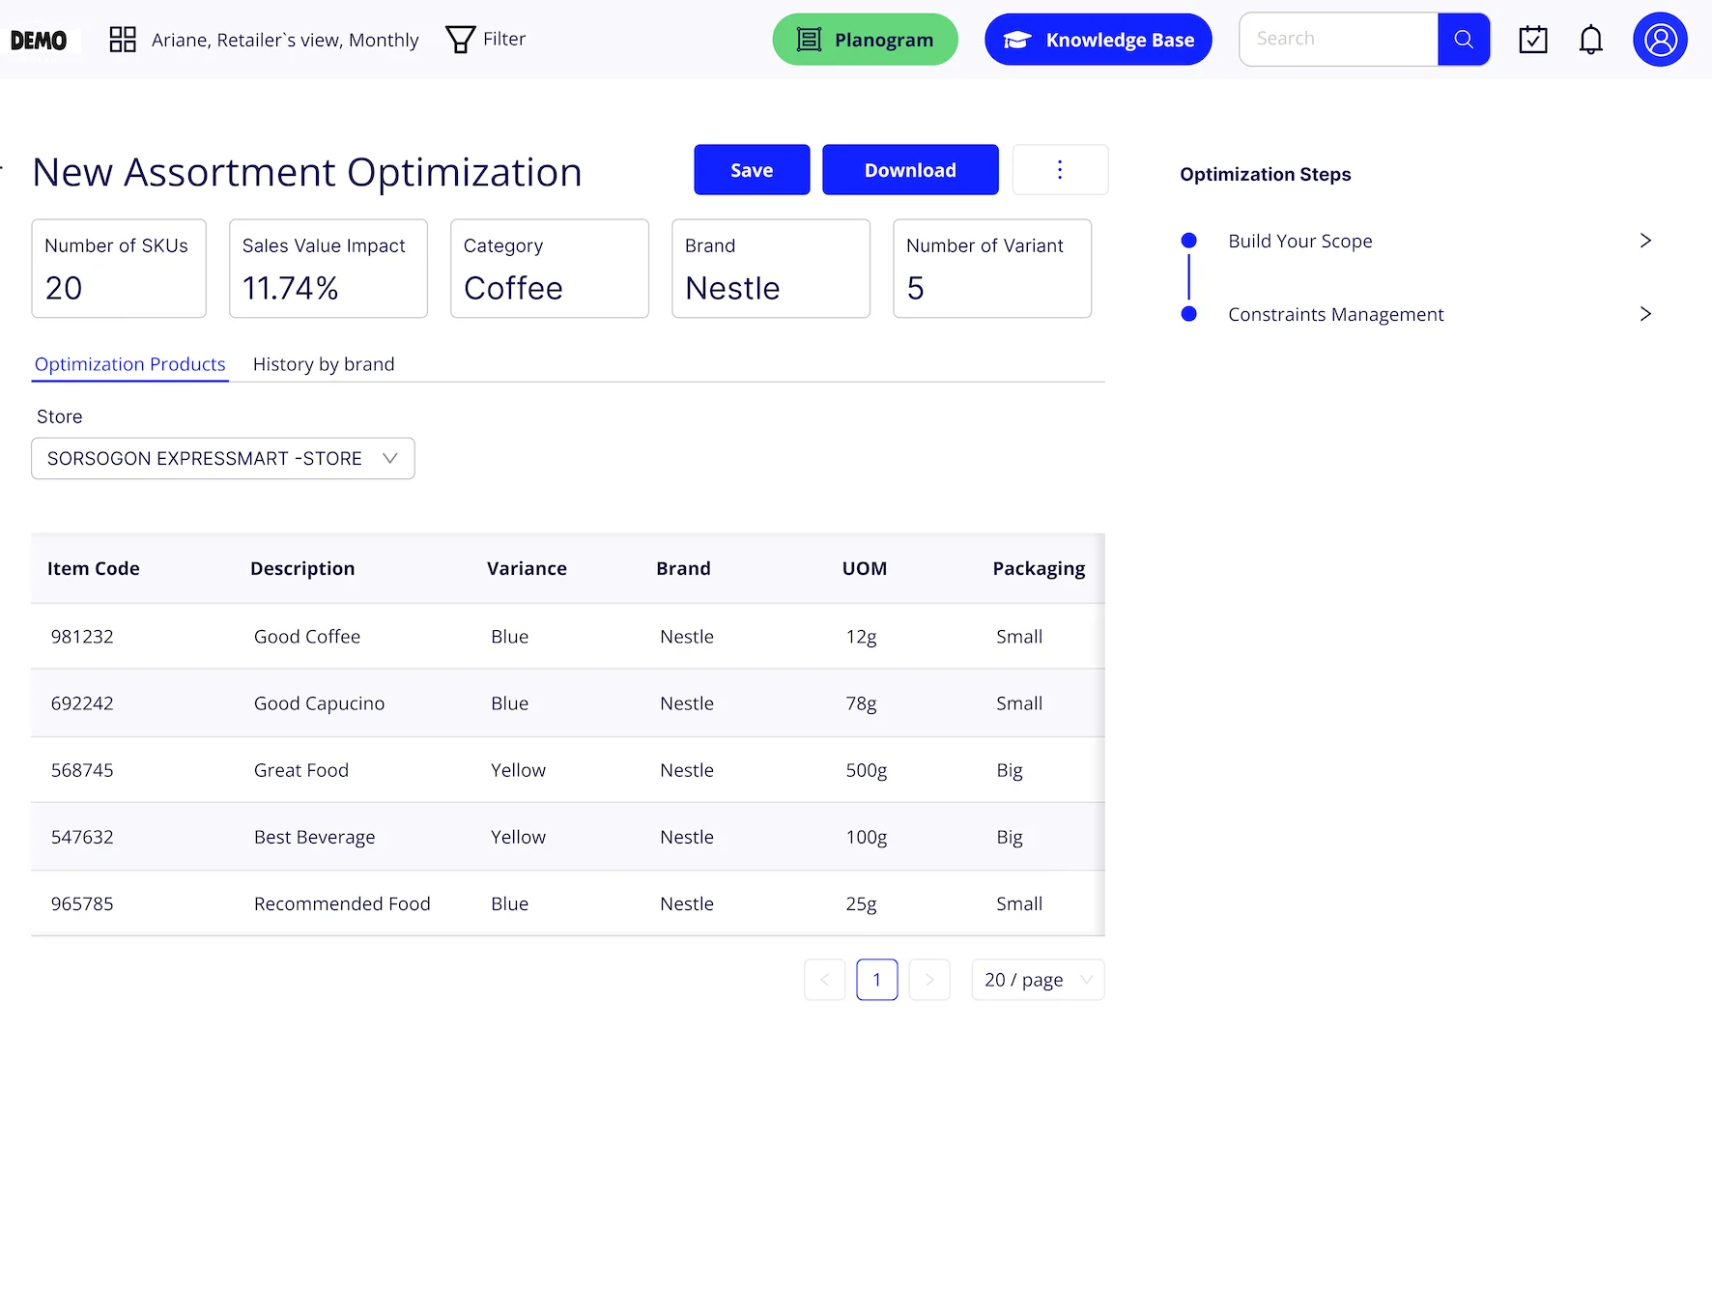Click the Filter funnel icon
The width and height of the screenshot is (1712, 1289).
[x=460, y=40]
